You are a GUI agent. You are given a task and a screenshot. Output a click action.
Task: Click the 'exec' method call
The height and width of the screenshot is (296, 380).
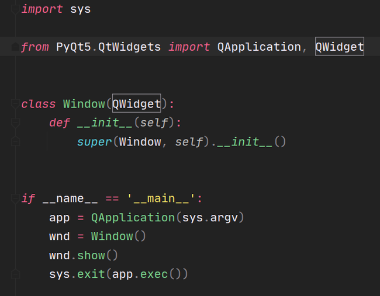coord(154,274)
